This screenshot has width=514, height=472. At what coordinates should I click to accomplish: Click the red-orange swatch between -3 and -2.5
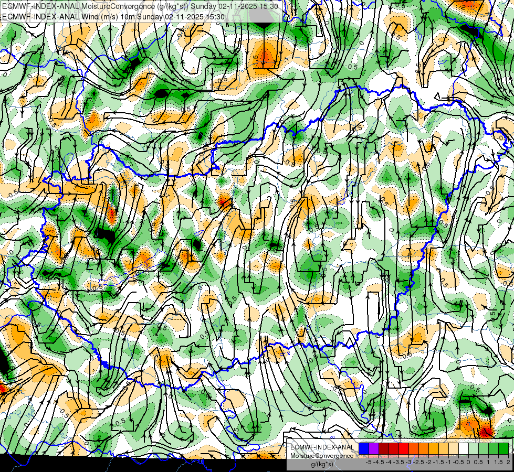(414, 449)
